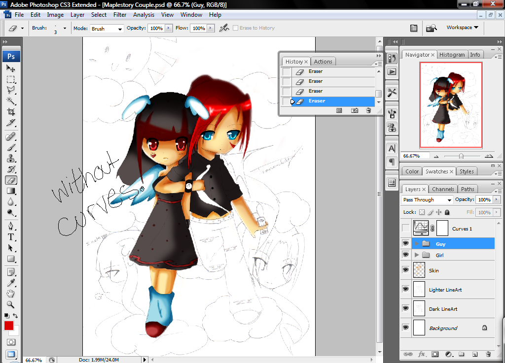
Task: Delete layer using Layers panel trash icon
Action: coord(488,354)
